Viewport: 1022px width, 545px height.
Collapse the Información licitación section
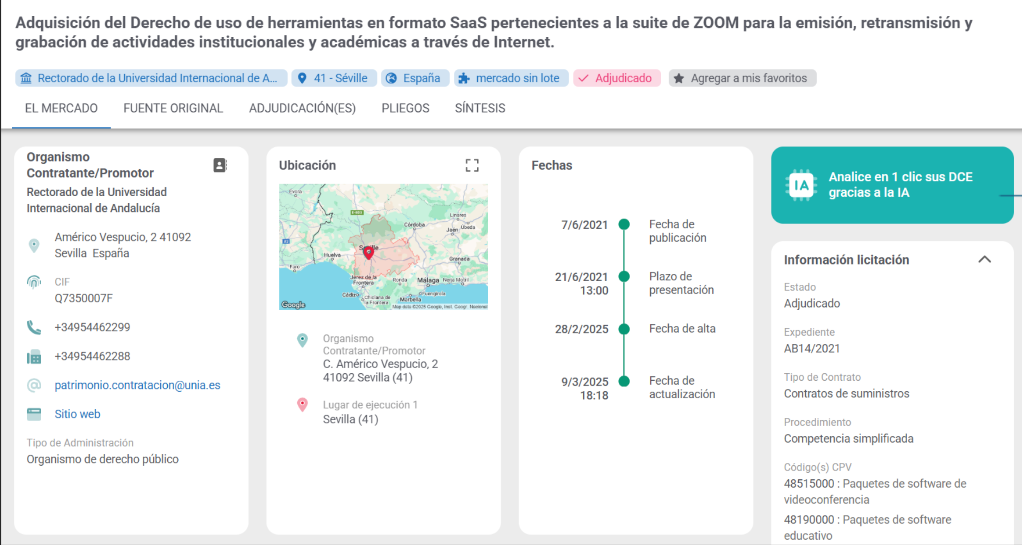(984, 259)
